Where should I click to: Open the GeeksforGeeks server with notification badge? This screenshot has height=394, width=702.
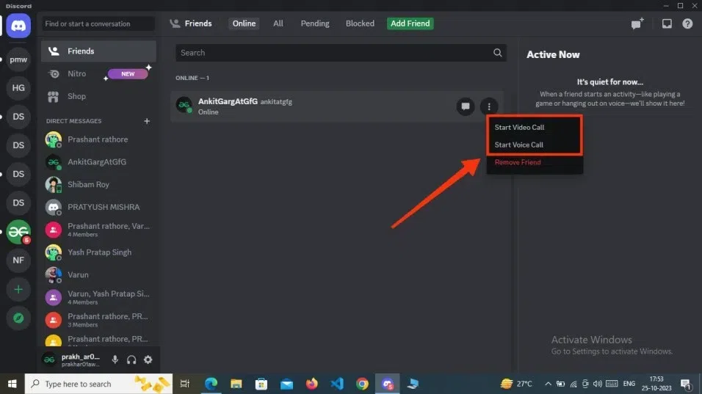coord(18,232)
